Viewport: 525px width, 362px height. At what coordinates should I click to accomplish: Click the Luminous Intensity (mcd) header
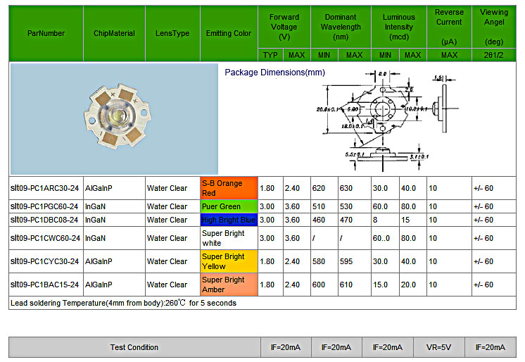[399, 27]
